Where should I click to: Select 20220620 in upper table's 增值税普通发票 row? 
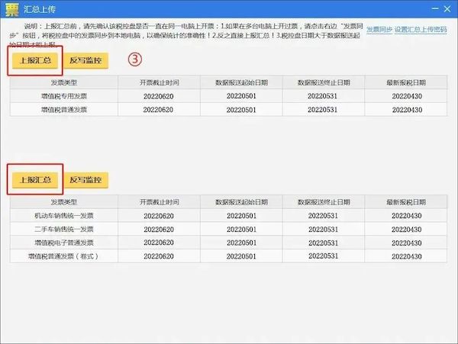[158, 110]
